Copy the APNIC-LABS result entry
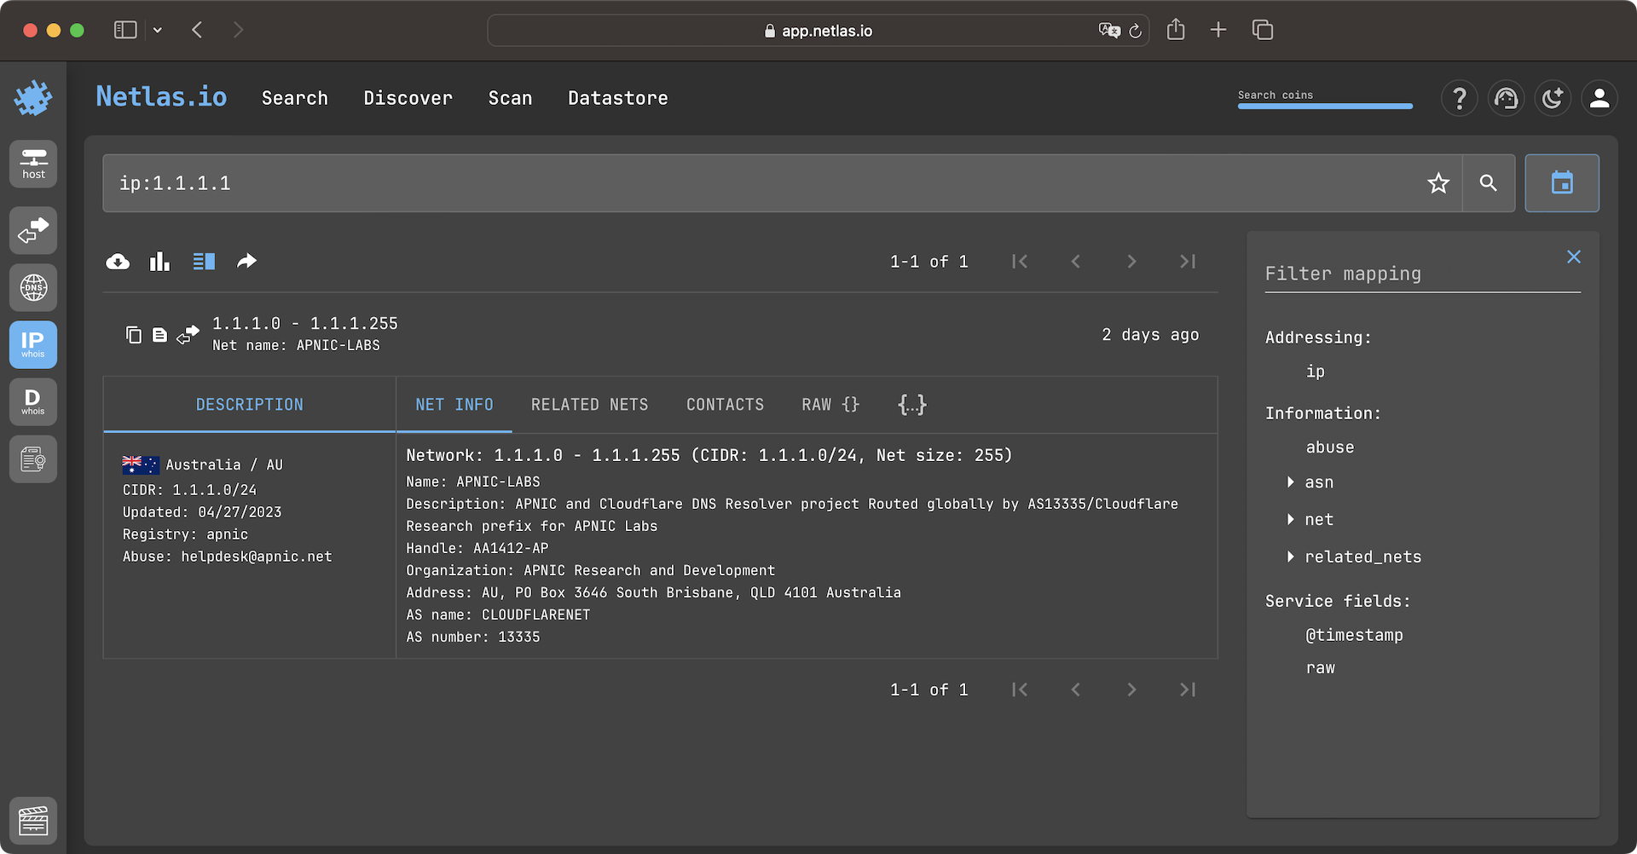Screen dimensions: 1637x854 click(x=134, y=334)
